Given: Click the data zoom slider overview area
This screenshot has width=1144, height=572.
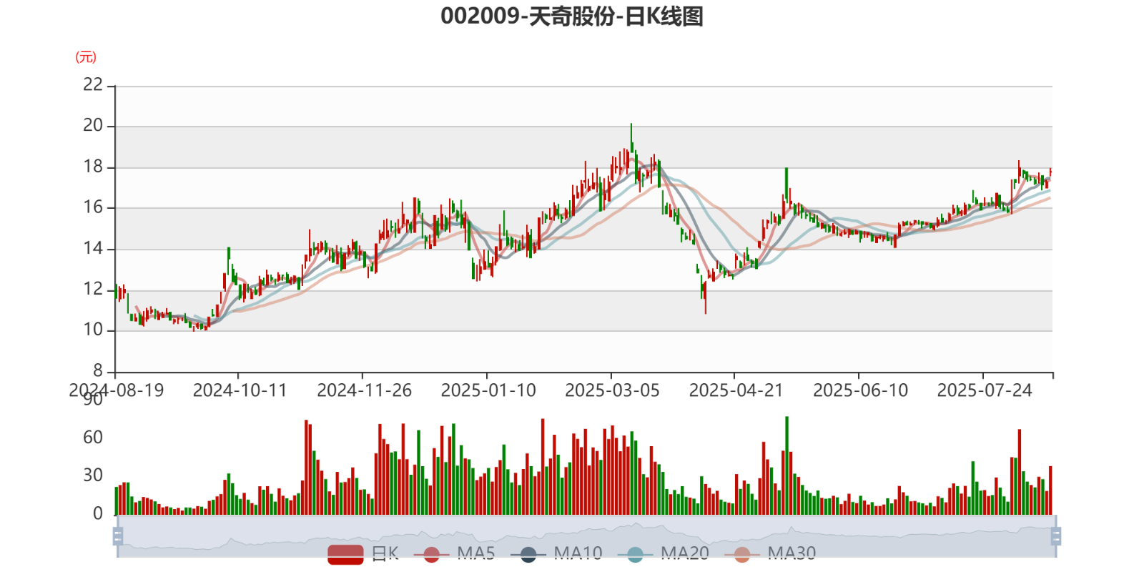Looking at the screenshot, I should [586, 536].
